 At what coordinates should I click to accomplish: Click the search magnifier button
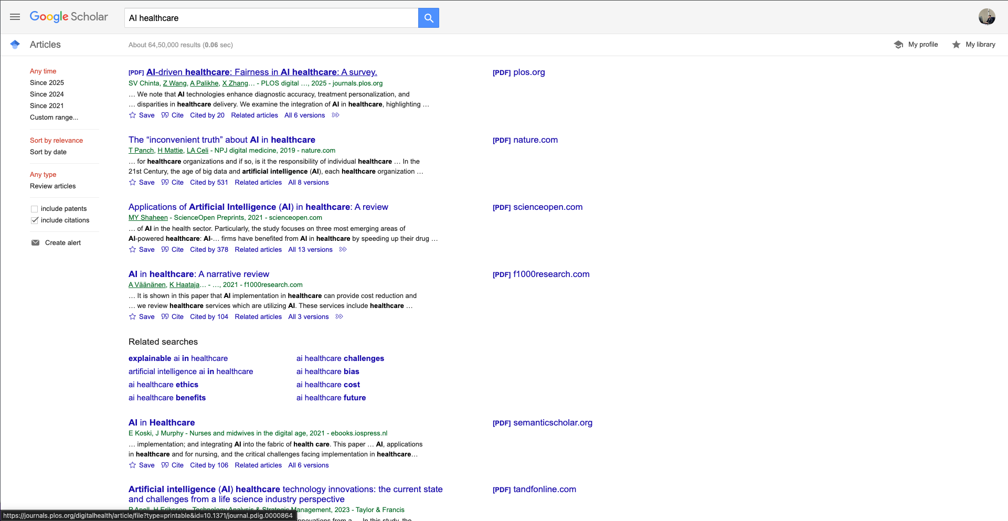tap(428, 17)
